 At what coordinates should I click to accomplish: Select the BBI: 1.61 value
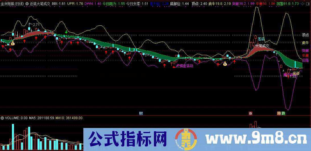coord(59,4)
